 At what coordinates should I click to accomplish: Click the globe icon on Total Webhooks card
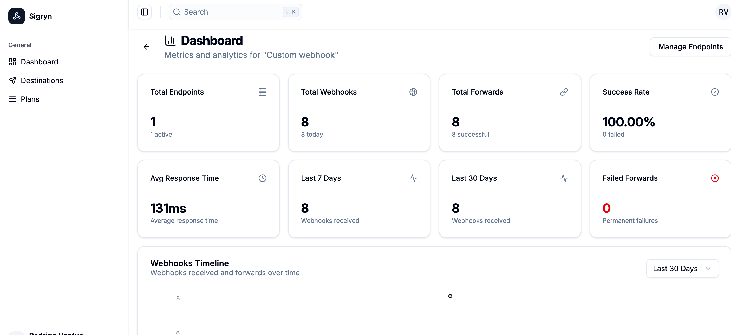coord(413,92)
